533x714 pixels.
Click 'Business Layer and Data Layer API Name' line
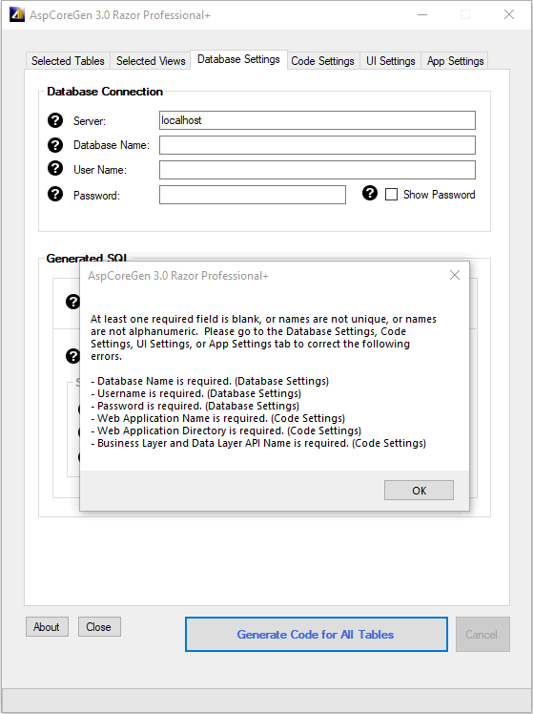[x=258, y=443]
